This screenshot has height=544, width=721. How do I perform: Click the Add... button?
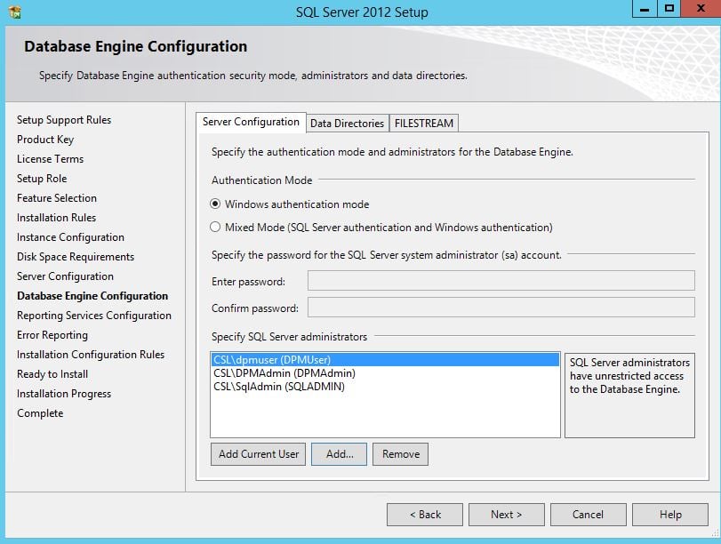click(340, 454)
